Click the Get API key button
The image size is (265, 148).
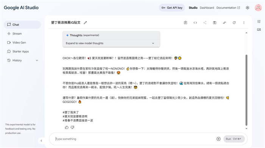tap(172, 8)
